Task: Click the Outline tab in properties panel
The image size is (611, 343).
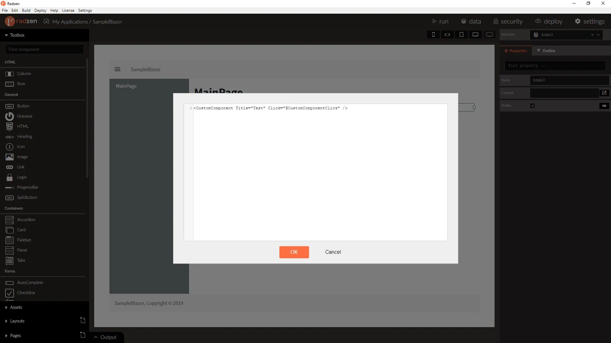Action: (x=547, y=50)
